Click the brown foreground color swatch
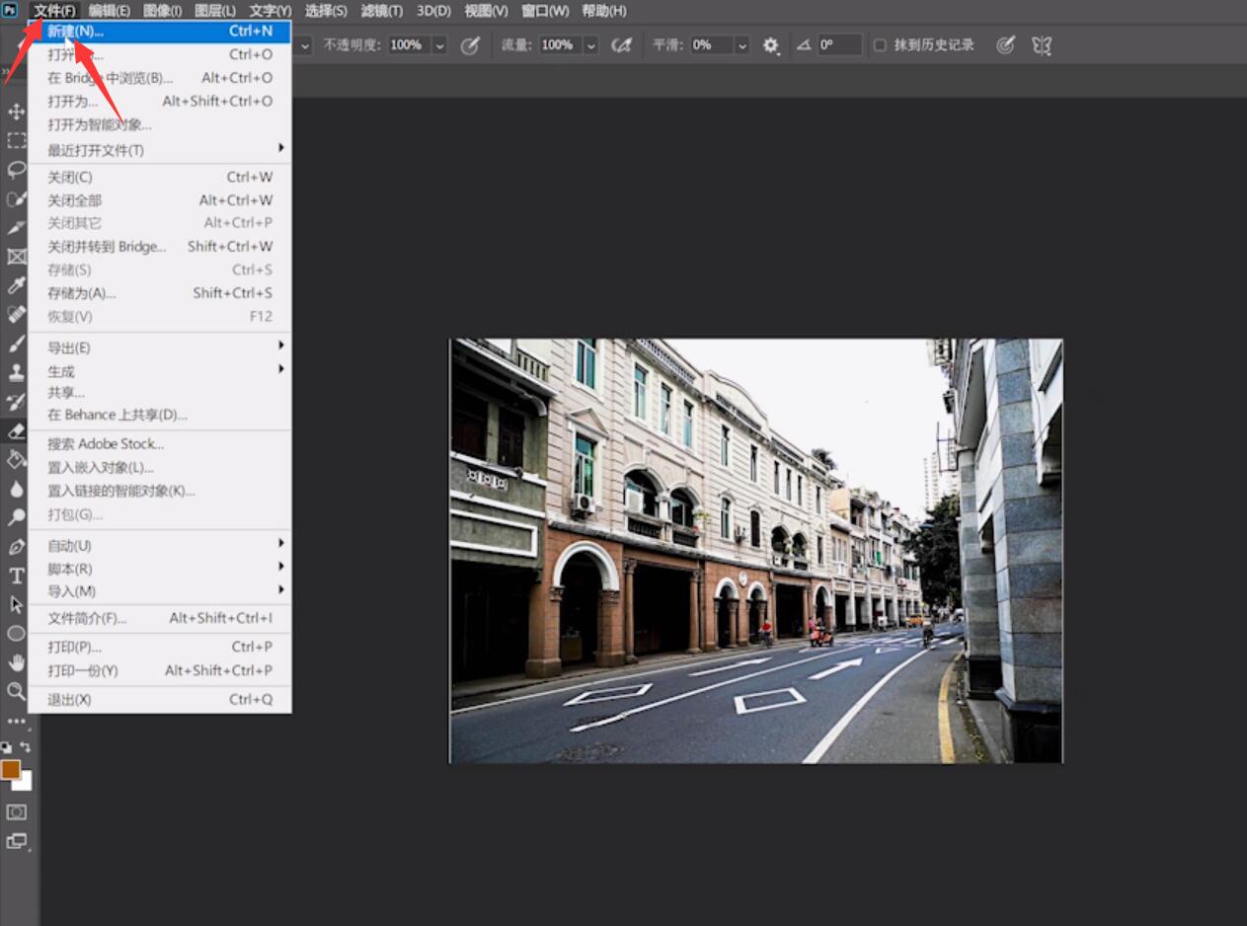 [x=10, y=769]
